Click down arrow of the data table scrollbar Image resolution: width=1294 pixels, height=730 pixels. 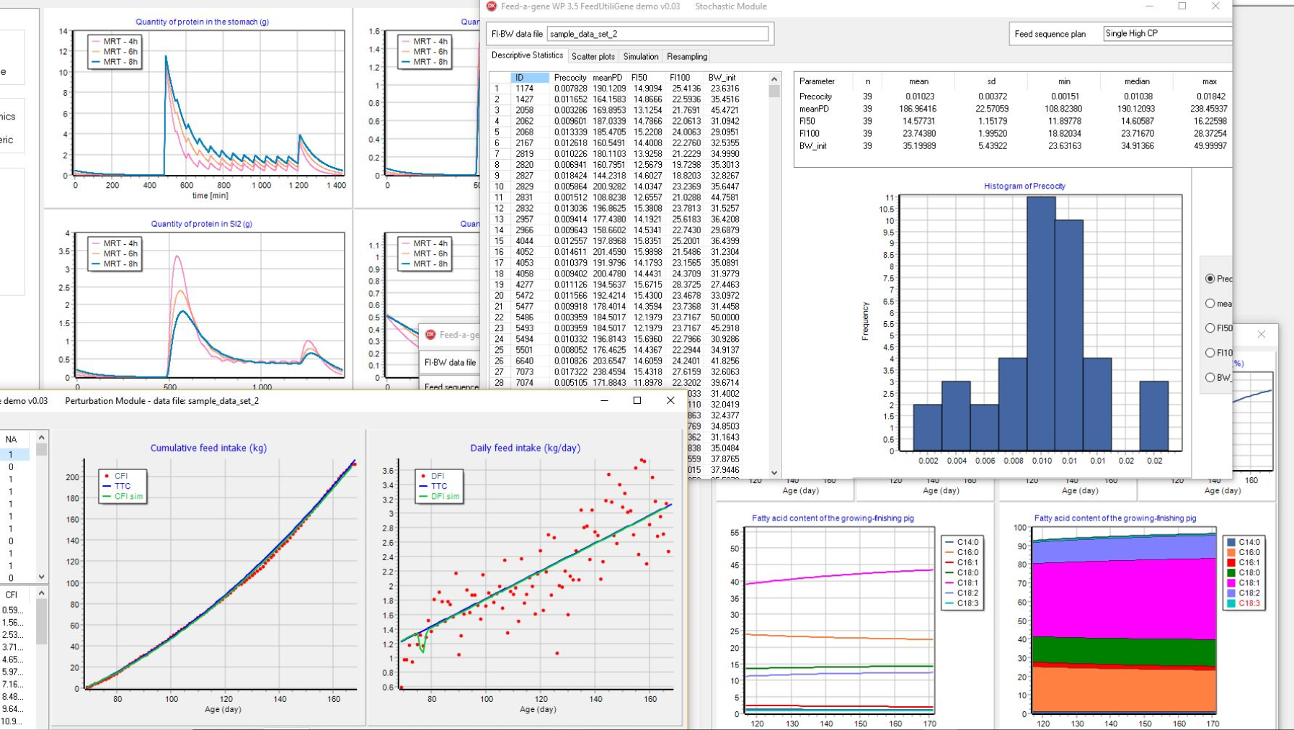point(774,473)
